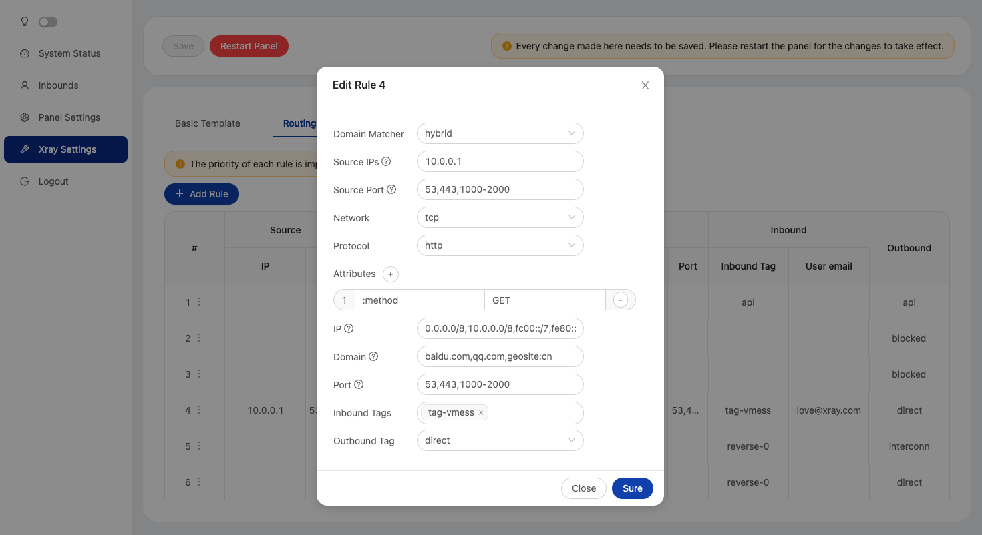This screenshot has width=982, height=535.
Task: Switch to the Basic Template tab
Action: 208,123
